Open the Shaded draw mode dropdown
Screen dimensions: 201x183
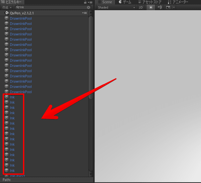[x=116, y=7]
